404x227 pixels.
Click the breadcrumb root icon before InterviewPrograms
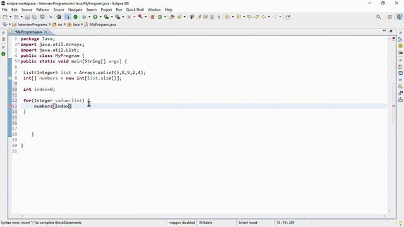click(x=4, y=25)
